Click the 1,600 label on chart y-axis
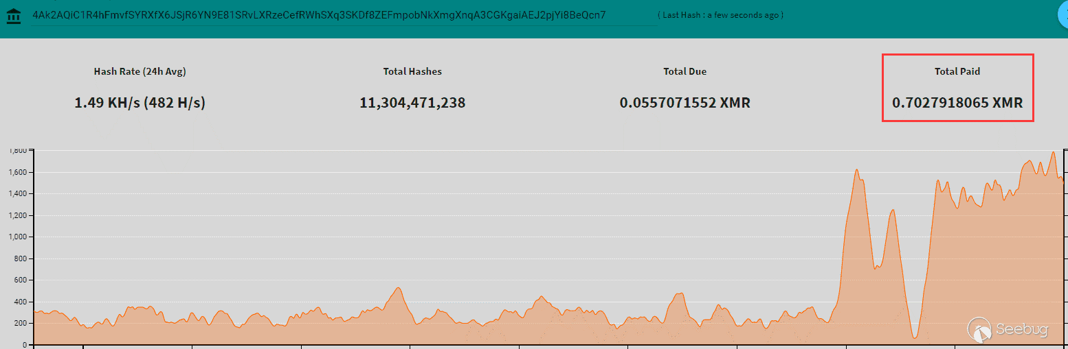 tap(16, 172)
